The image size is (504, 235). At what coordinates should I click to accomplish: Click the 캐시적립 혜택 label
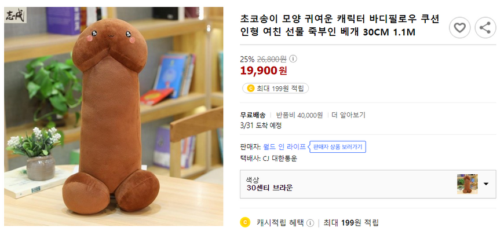coord(280,223)
